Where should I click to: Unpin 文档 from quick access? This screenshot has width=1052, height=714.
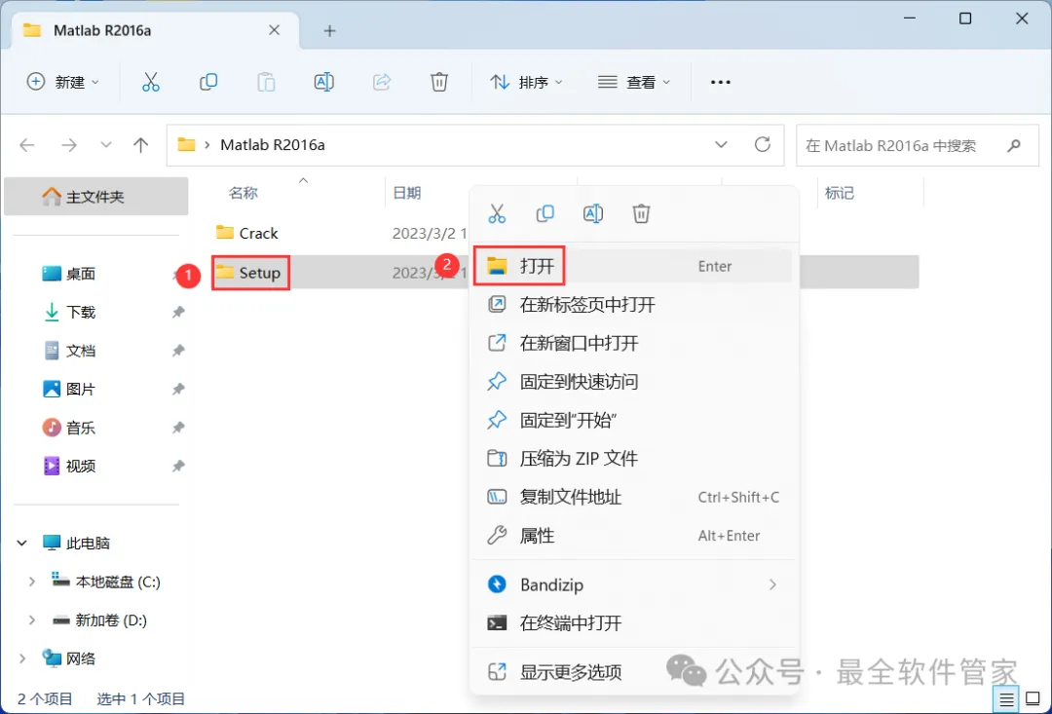pos(178,351)
